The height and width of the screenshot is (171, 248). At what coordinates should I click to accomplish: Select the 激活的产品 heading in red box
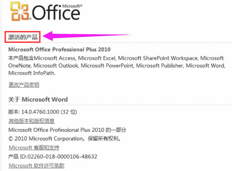tap(23, 37)
